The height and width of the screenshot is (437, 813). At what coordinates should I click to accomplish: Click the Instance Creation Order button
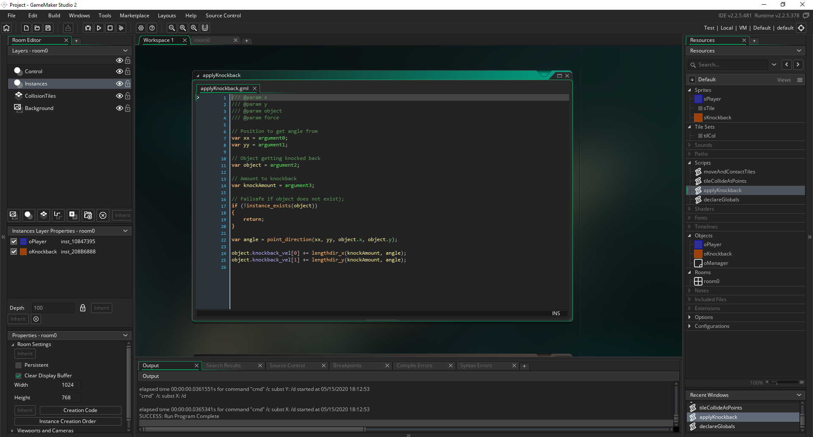(x=68, y=421)
